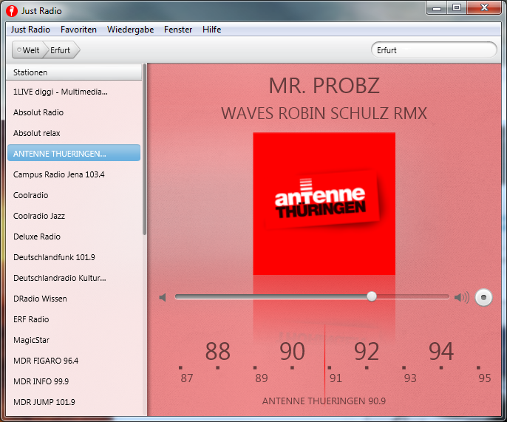Viewport: 507px width, 422px height.
Task: Click the MR. PROBZ artist title
Action: [x=324, y=86]
